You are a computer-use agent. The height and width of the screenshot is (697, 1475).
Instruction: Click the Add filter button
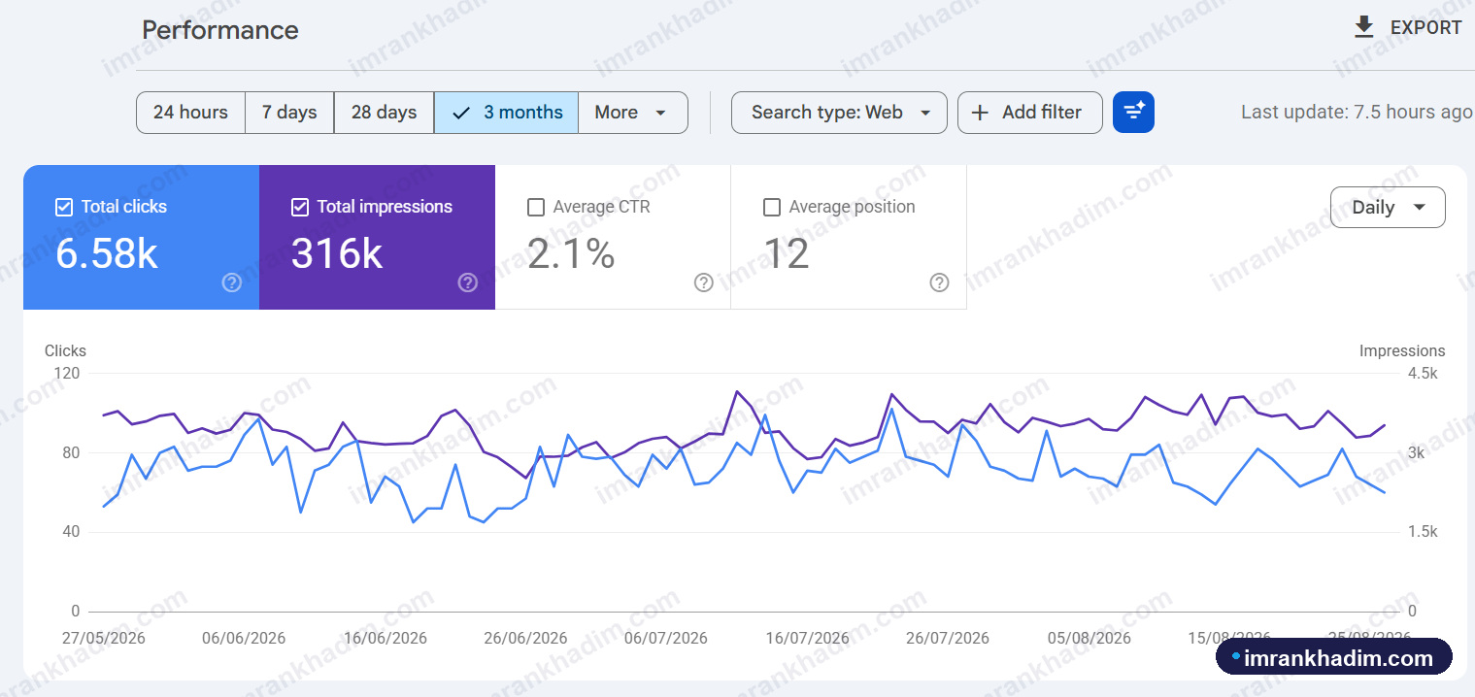pyautogui.click(x=1029, y=113)
